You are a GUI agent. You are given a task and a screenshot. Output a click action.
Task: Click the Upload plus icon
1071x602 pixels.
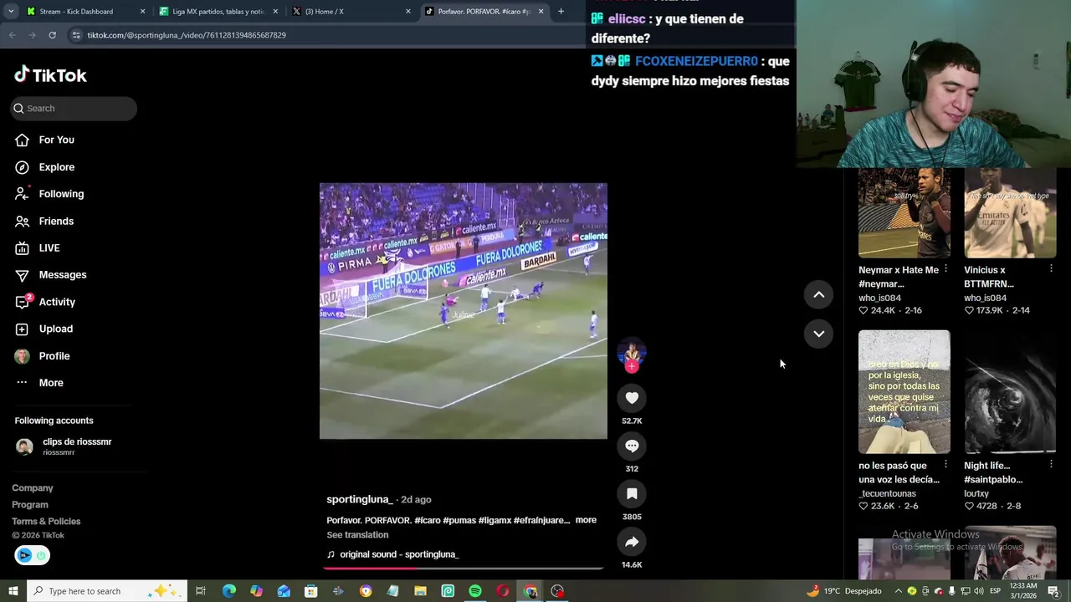(22, 329)
